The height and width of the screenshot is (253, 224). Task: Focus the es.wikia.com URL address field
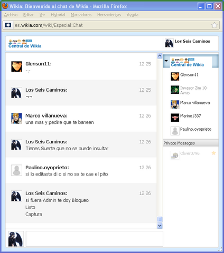pos(112,25)
